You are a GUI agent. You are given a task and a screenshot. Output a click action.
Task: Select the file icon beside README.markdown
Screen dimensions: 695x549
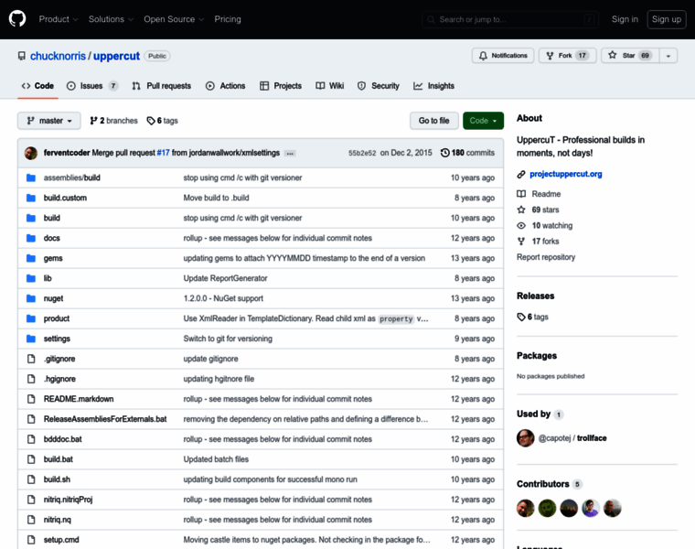pyautogui.click(x=31, y=399)
